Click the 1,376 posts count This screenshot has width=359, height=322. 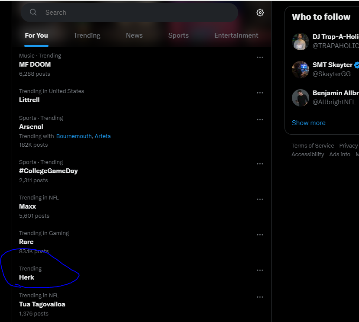(34, 313)
